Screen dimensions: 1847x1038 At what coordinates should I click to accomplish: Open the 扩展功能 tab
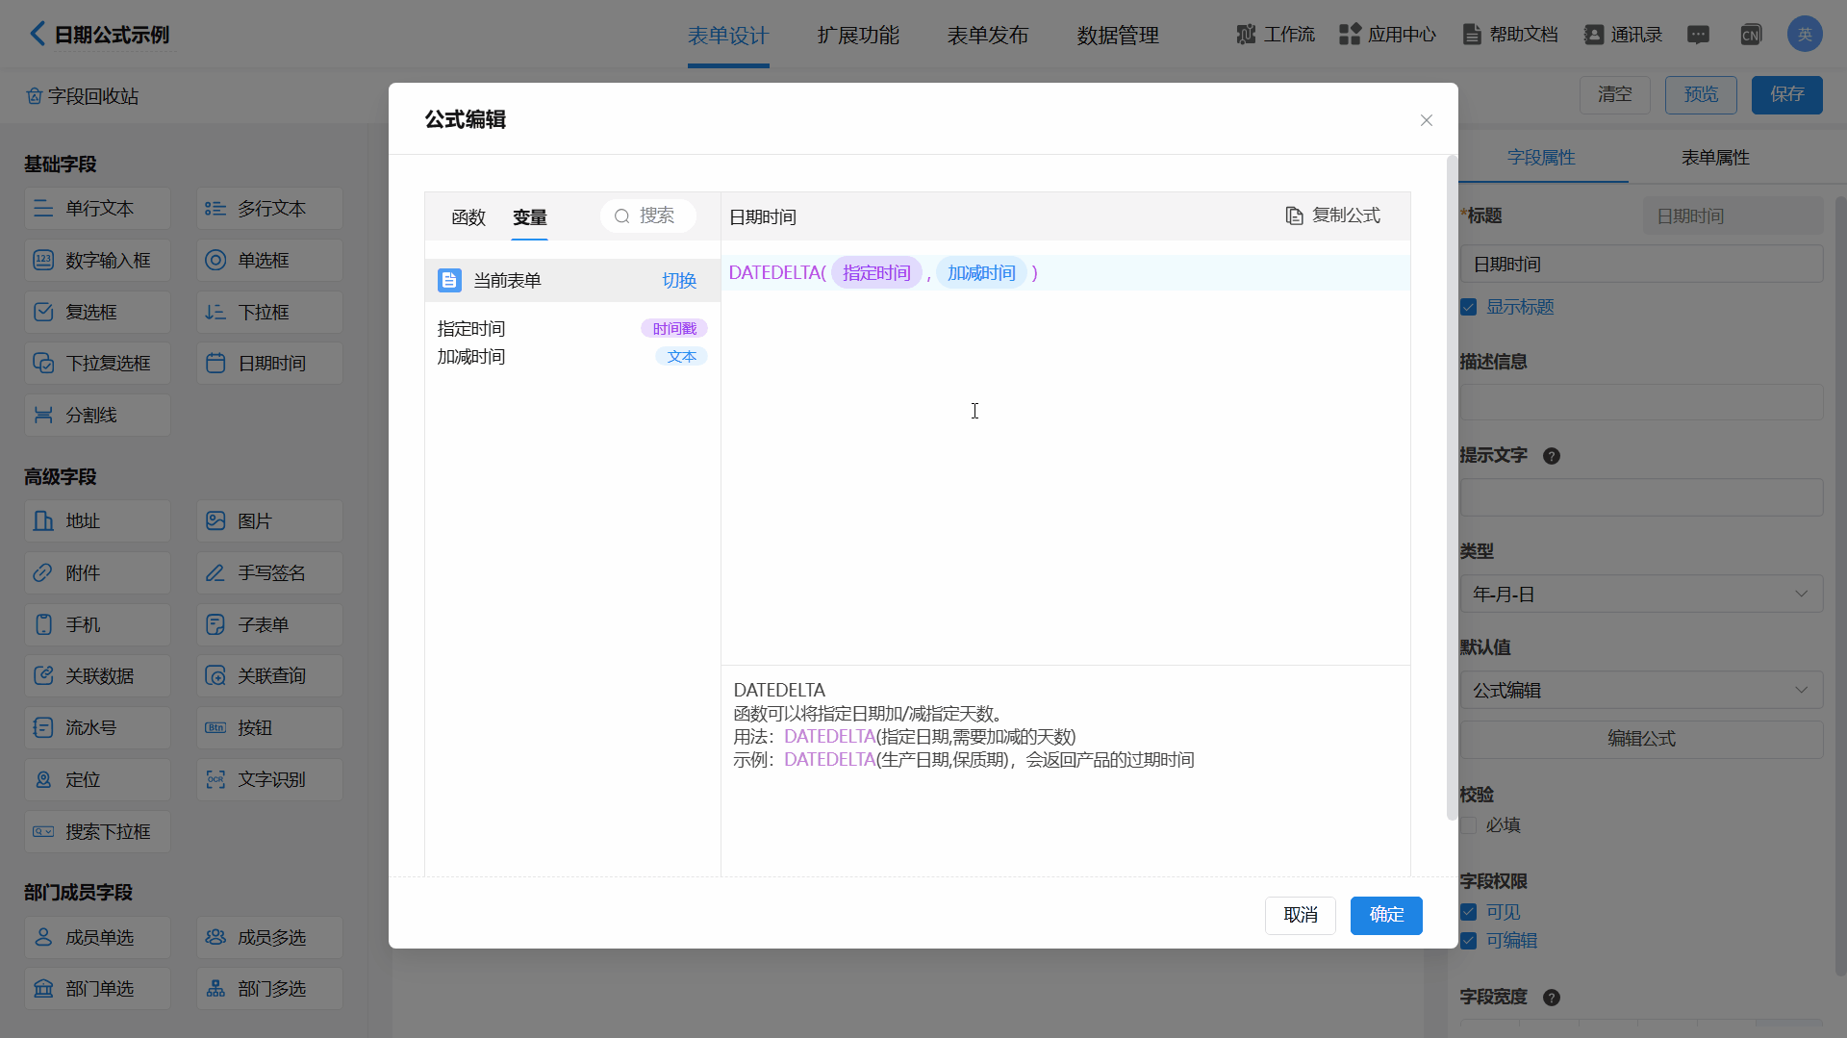pyautogui.click(x=858, y=36)
